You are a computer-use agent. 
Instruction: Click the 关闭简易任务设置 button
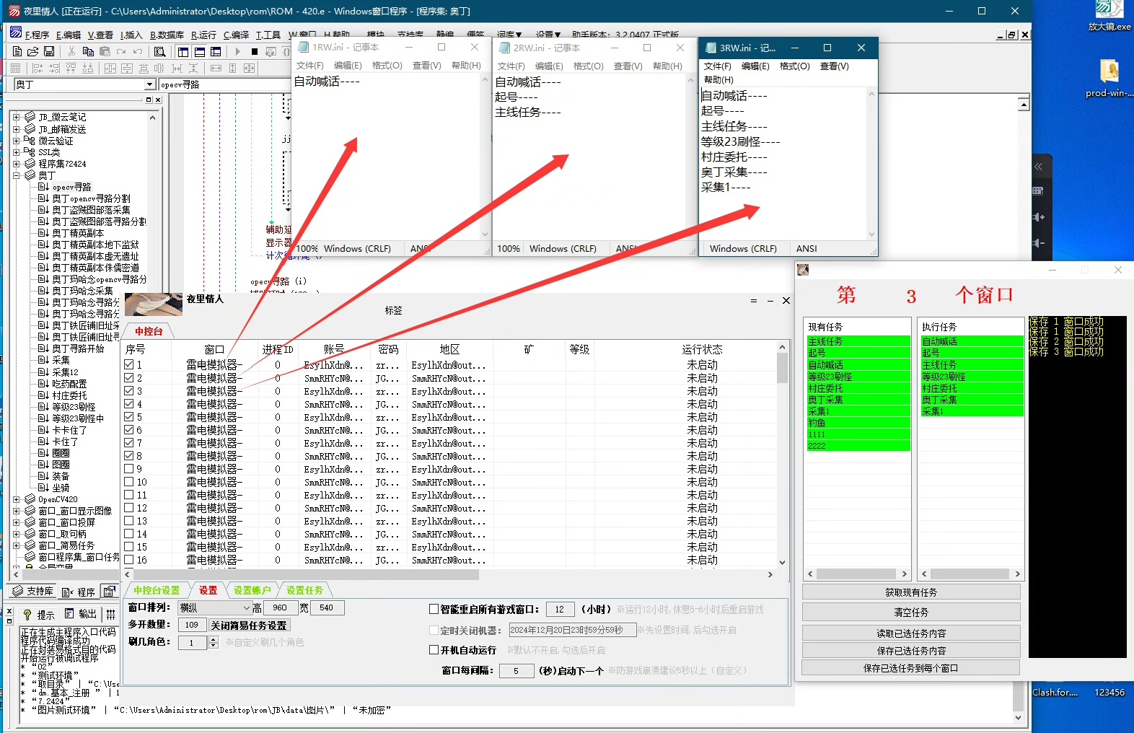(249, 626)
